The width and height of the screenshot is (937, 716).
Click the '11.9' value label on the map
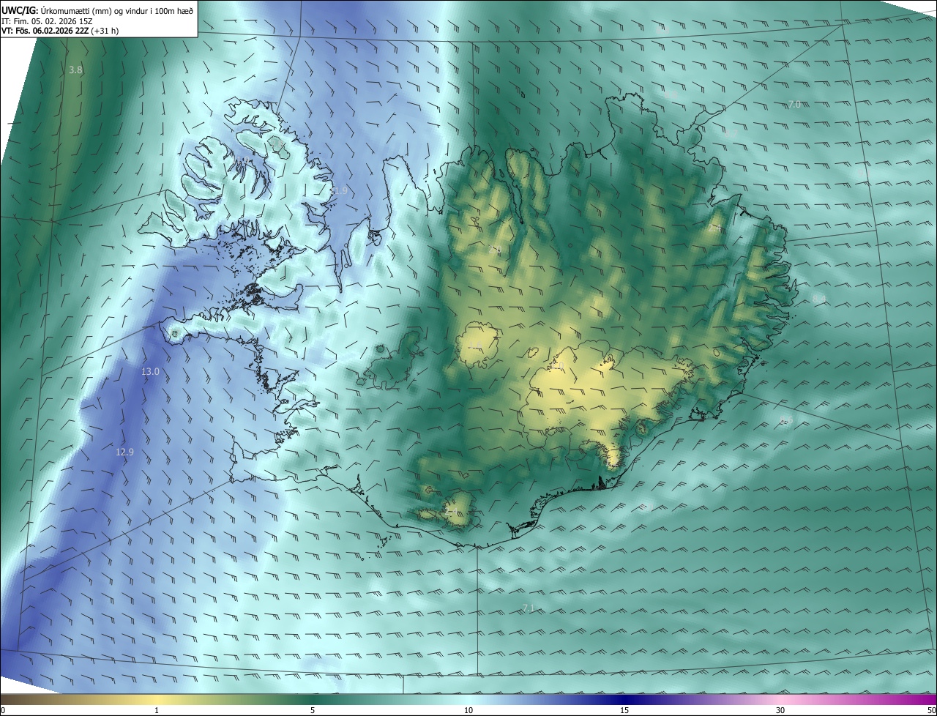(x=338, y=191)
